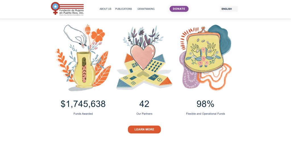Click the Our Partners label
This screenshot has width=291, height=142.
[144, 114]
